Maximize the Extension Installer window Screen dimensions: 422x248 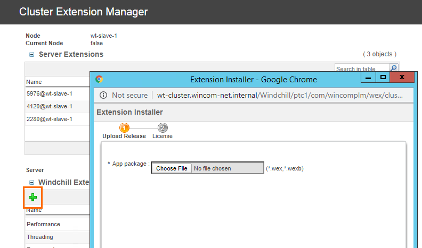point(383,78)
